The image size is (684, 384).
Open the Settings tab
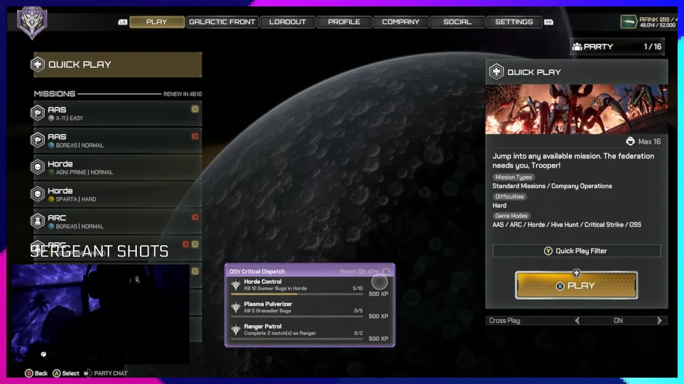(514, 22)
